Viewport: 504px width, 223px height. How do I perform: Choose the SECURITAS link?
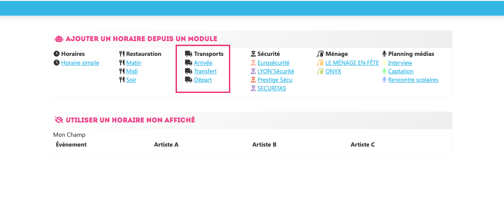click(271, 88)
